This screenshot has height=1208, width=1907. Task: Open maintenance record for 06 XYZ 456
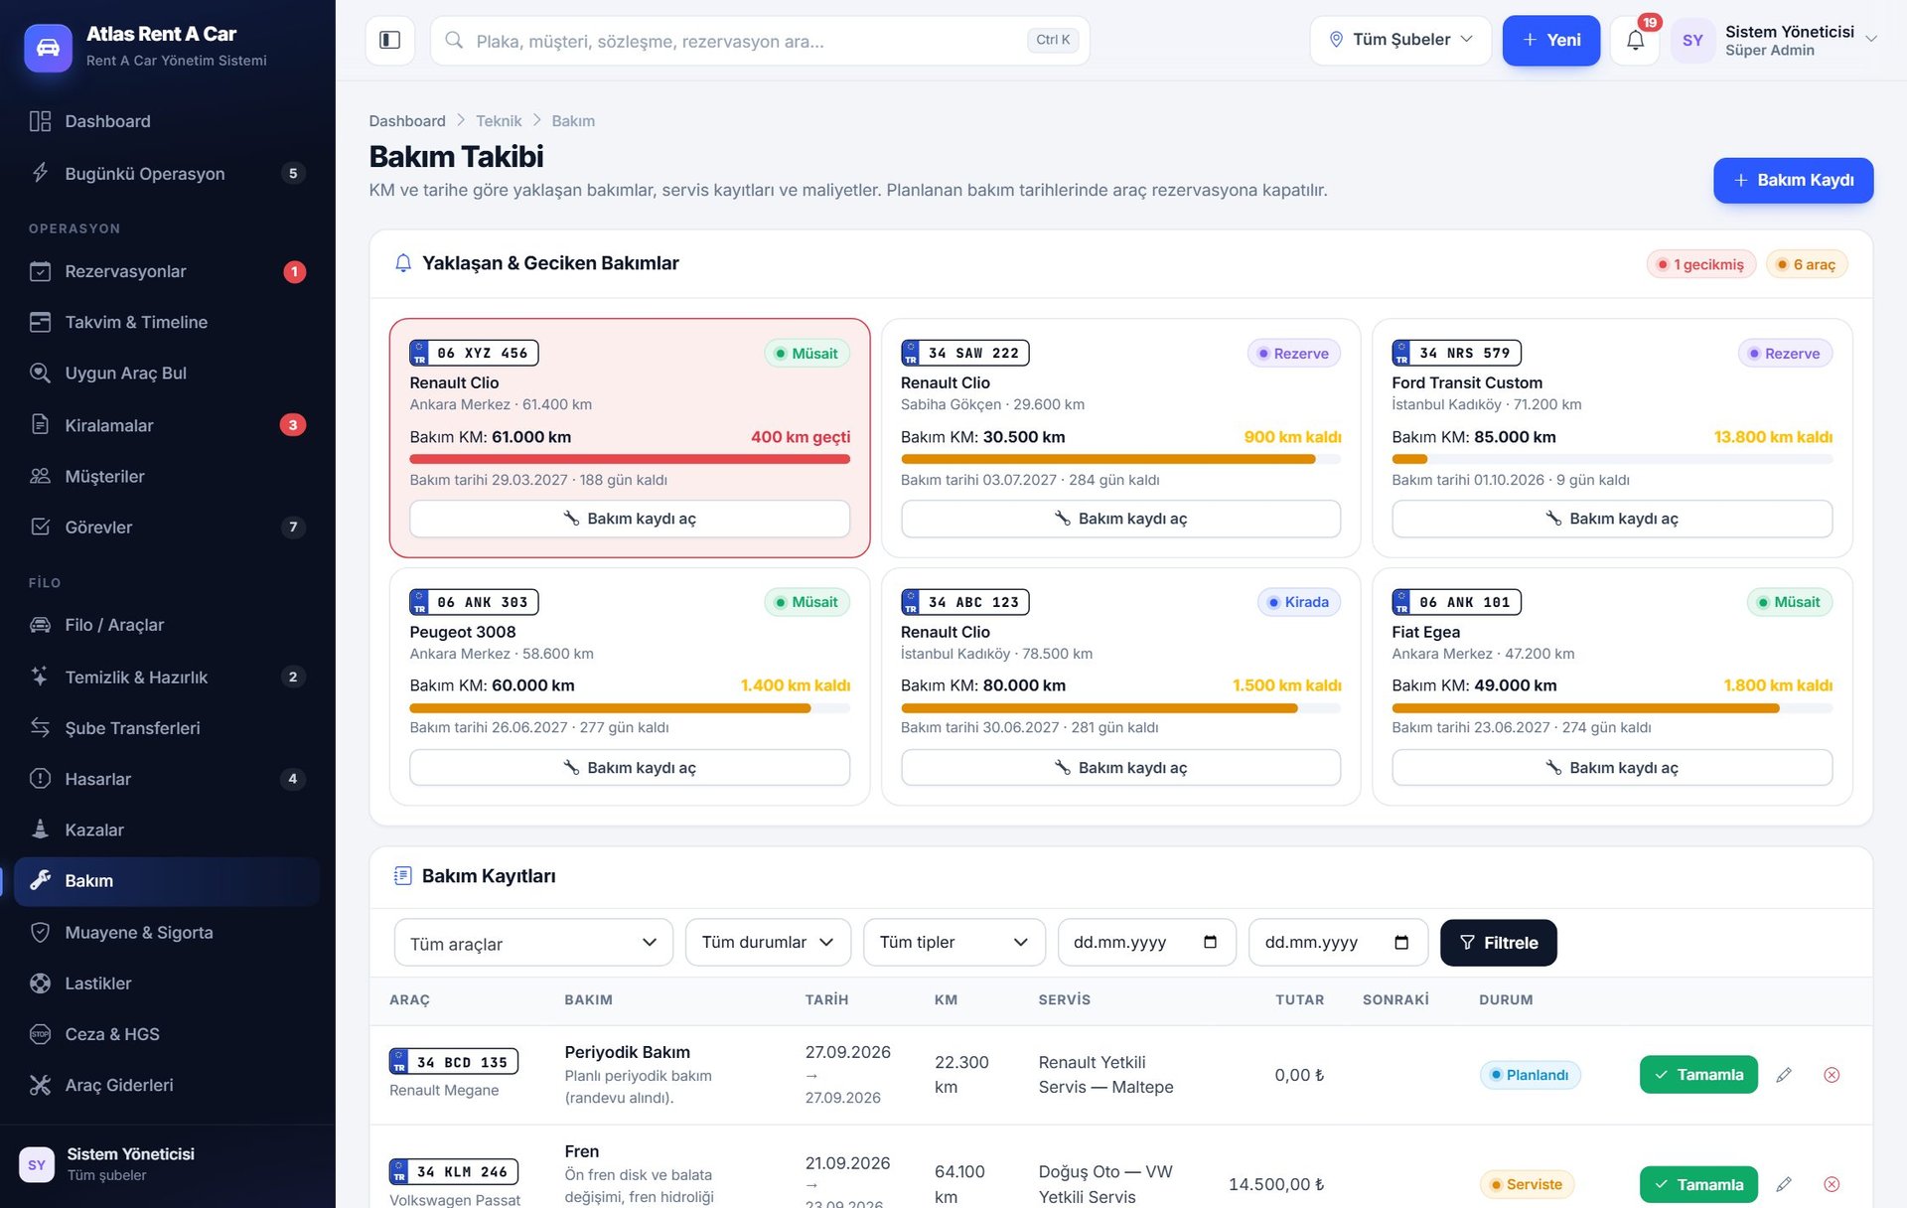point(630,519)
